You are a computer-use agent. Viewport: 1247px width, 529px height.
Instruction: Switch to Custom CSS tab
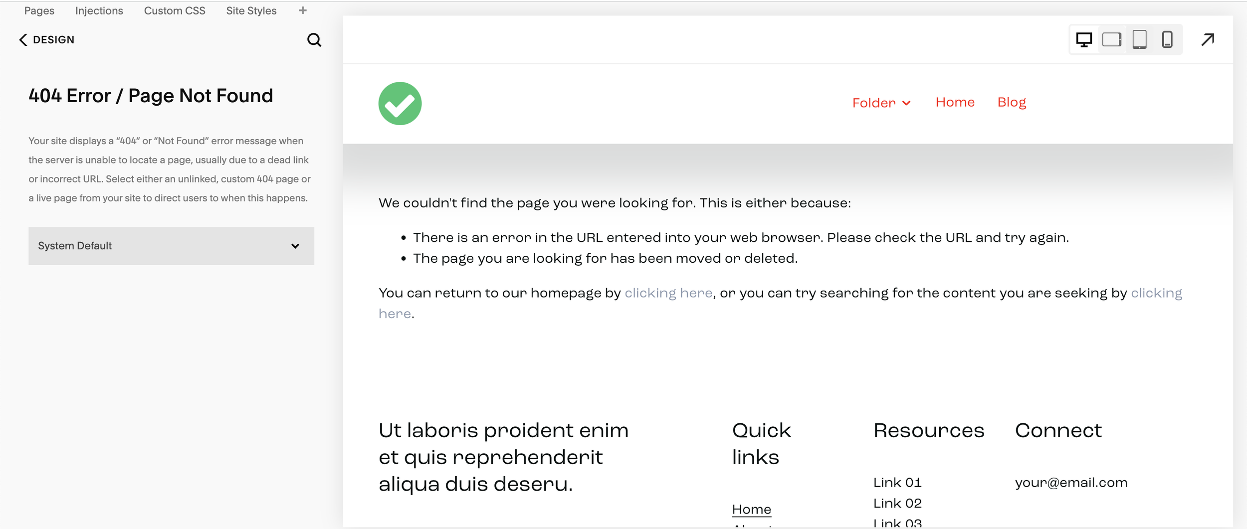[175, 10]
